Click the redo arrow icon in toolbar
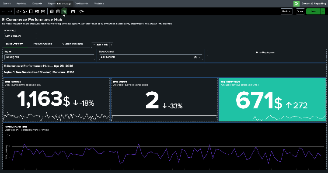 pos(10,11)
